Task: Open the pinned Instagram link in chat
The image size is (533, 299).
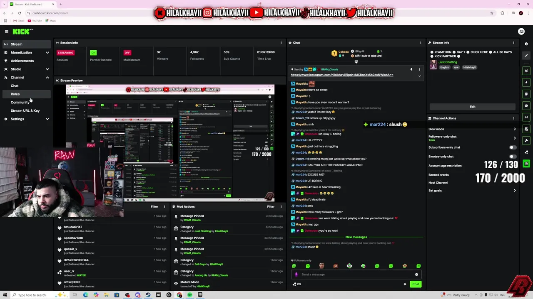Action: point(342,75)
